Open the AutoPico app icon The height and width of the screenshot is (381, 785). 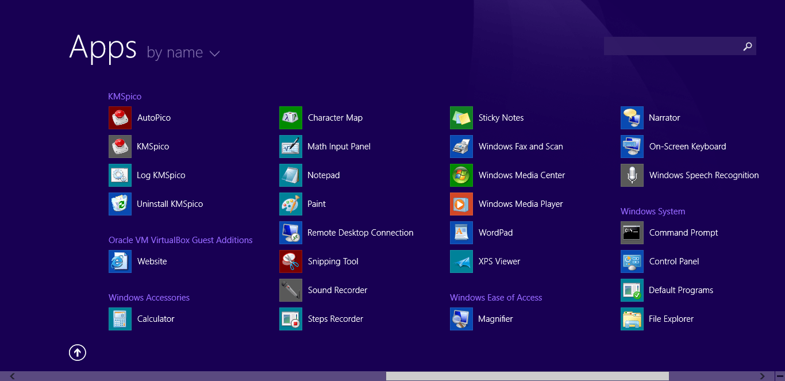(120, 118)
